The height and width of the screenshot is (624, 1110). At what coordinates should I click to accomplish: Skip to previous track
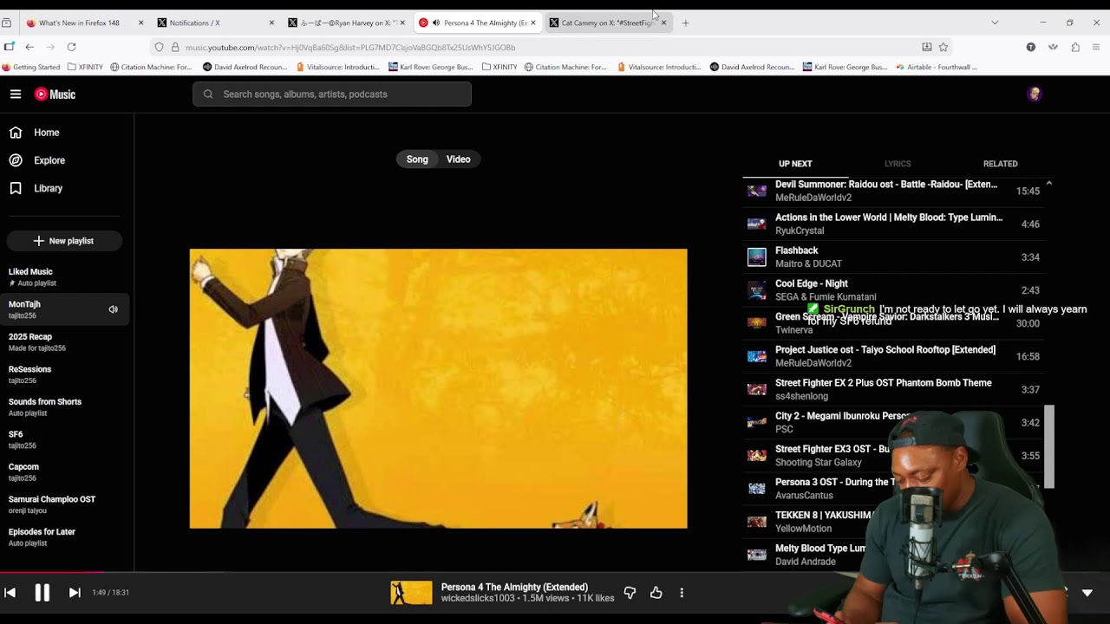pos(10,593)
